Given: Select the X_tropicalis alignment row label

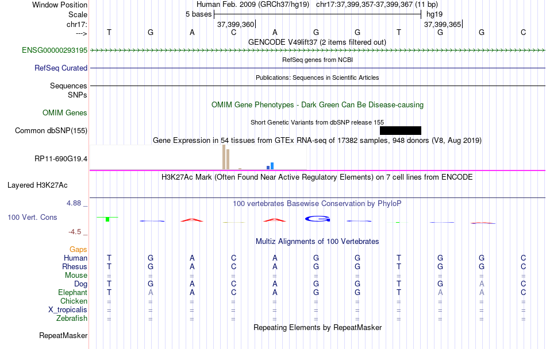Looking at the screenshot, I should (68, 310).
